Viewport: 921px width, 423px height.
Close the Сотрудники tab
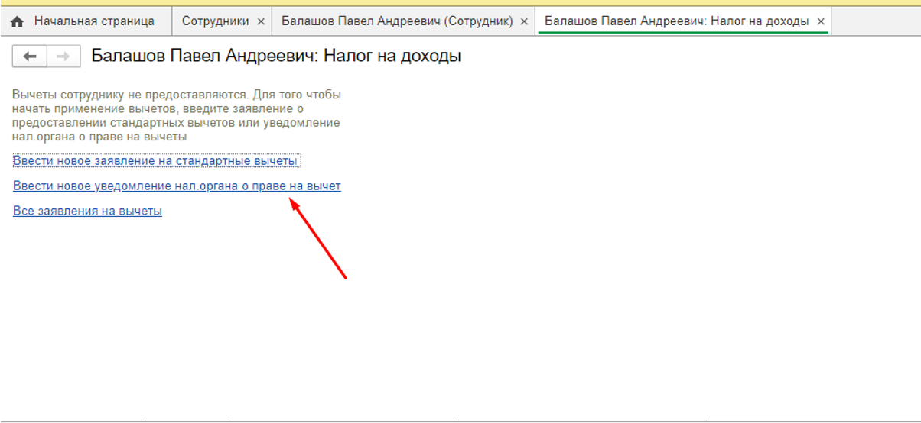[261, 21]
